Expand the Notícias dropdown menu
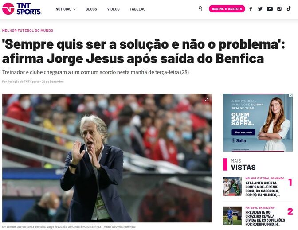 [66, 9]
